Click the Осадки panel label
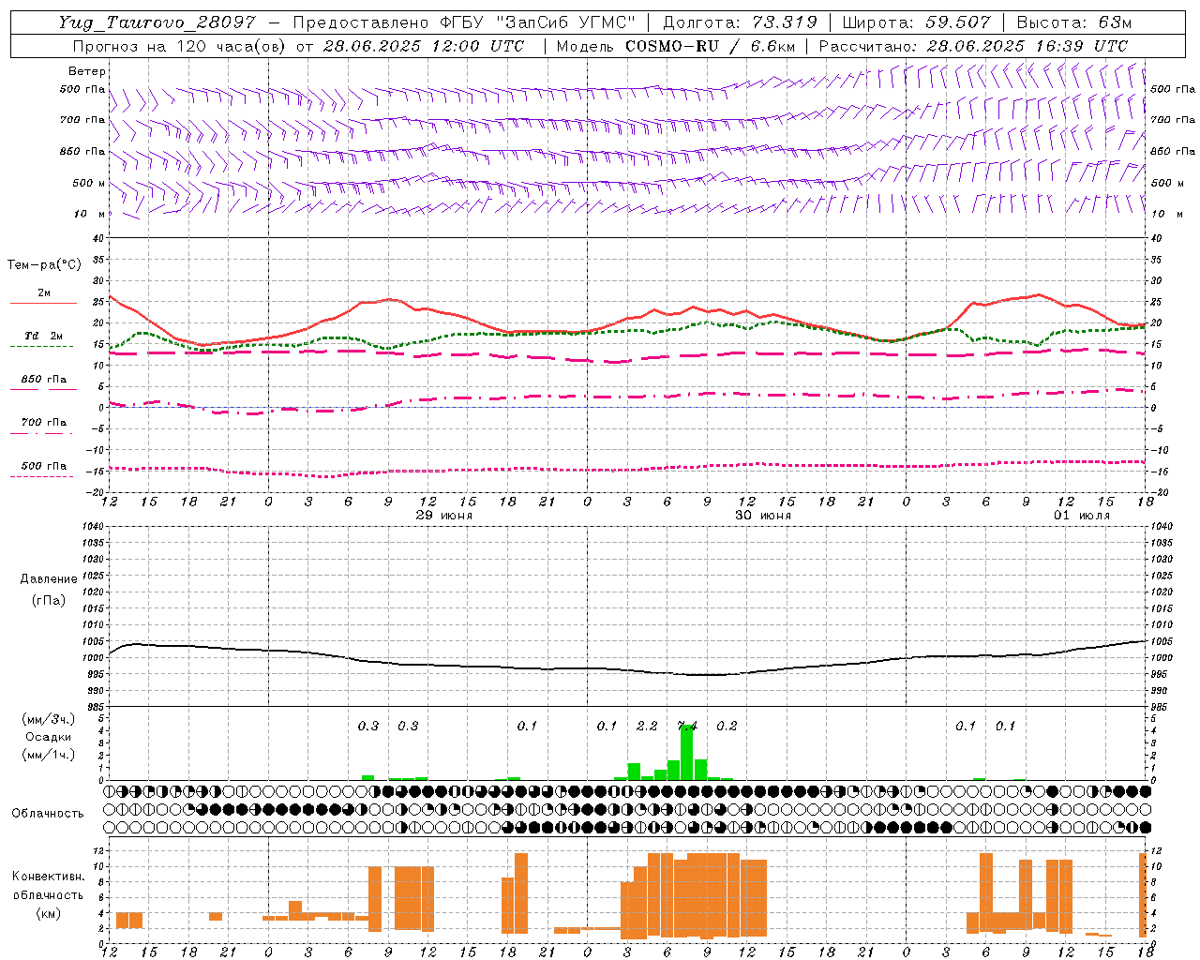Viewport: 1200px width, 960px height. (49, 737)
